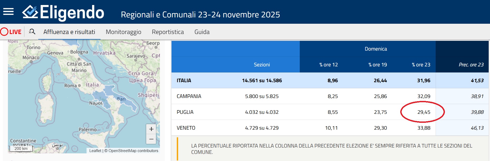Viewport: 490px width, 161px height.
Task: Click the Sezioni column header
Action: click(x=262, y=65)
